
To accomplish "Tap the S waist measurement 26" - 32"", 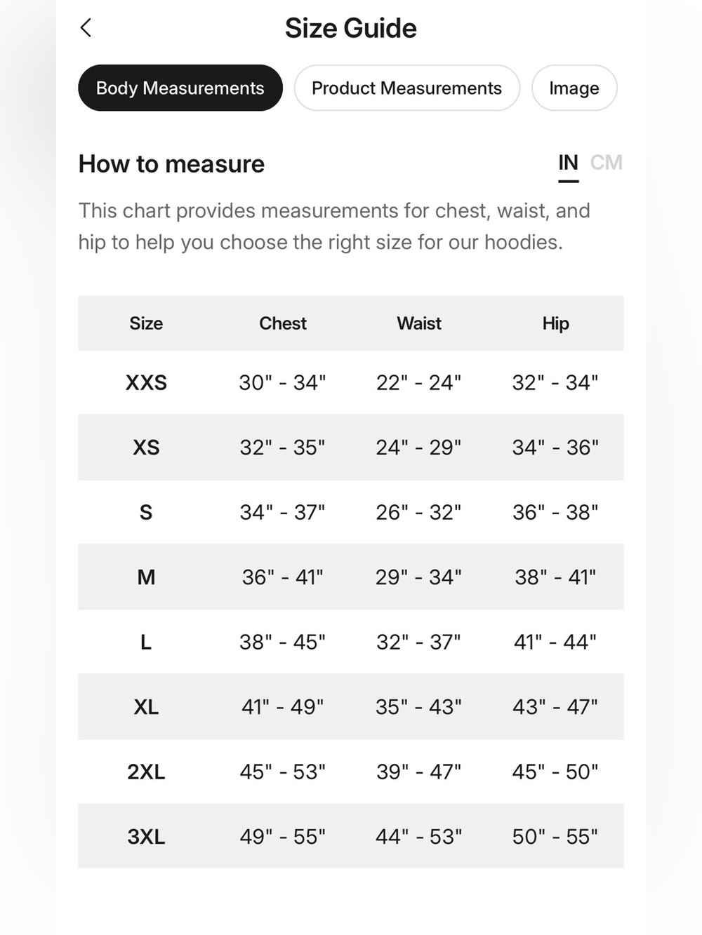I will click(x=418, y=512).
